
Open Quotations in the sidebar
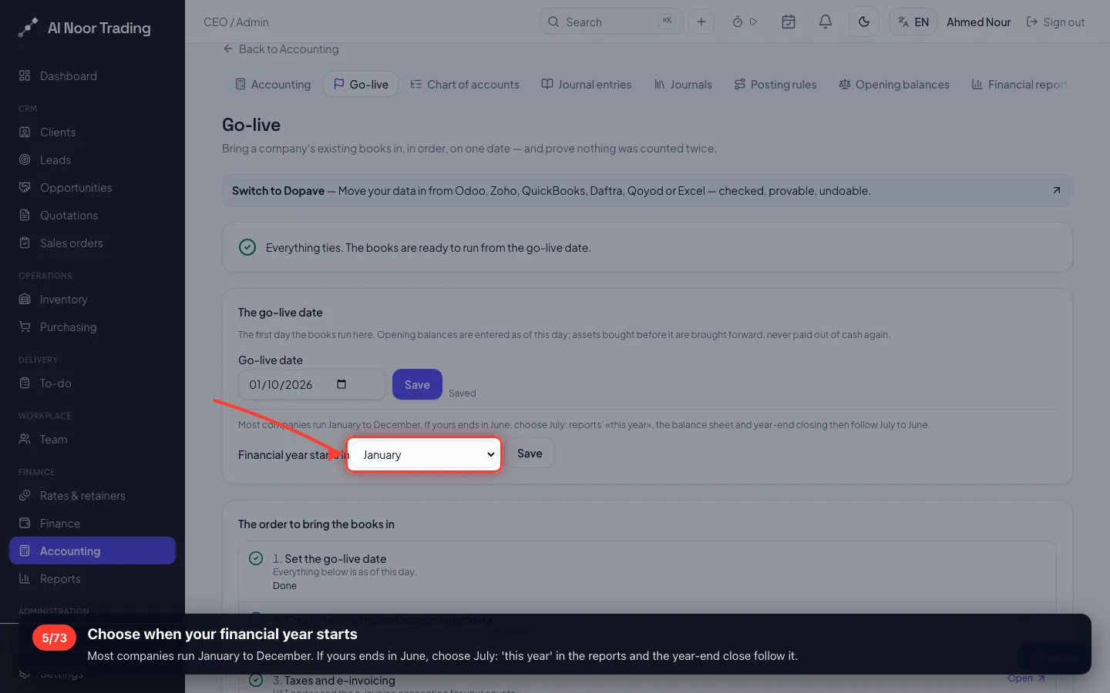[x=92, y=215]
